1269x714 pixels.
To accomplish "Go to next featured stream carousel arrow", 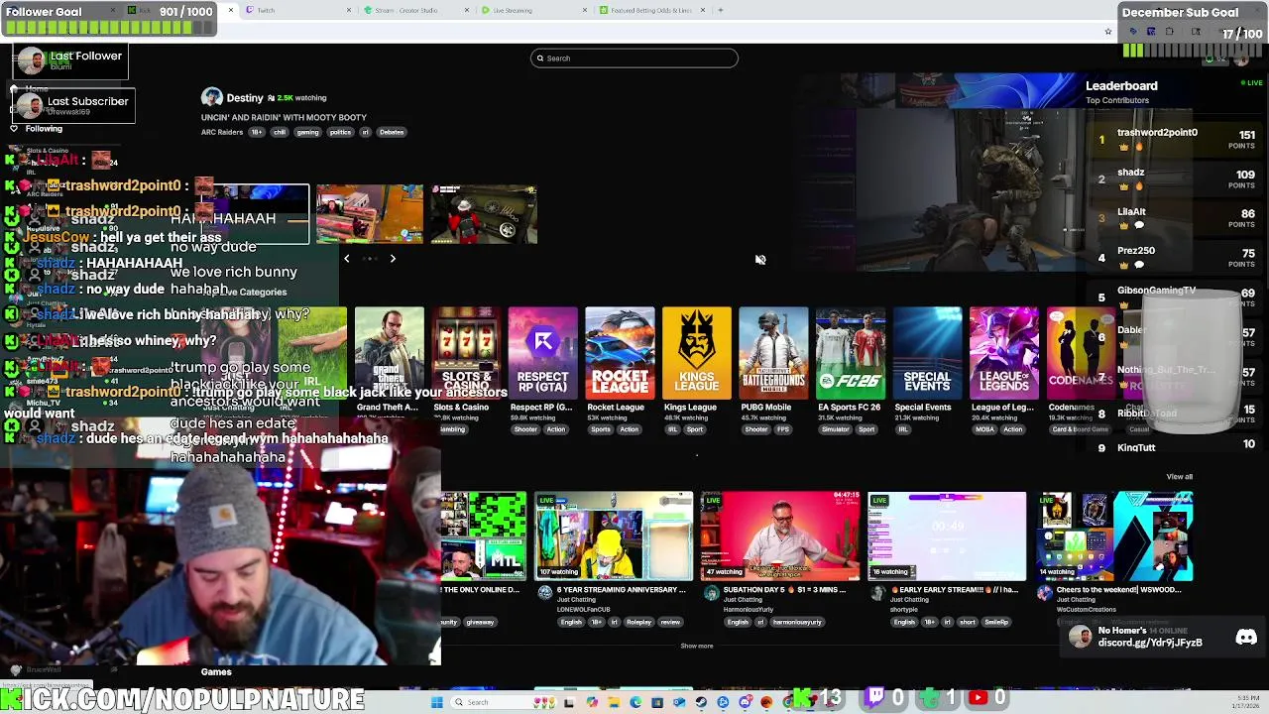I will 393,259.
